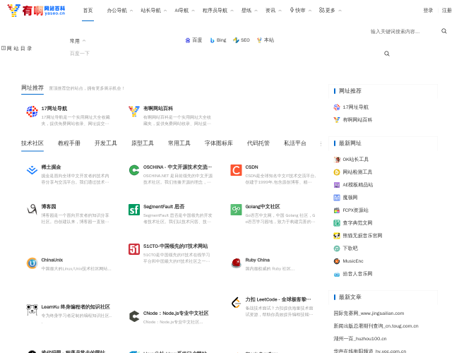Switch to the 常用工具 tab
The image size is (459, 353).
pos(179,143)
